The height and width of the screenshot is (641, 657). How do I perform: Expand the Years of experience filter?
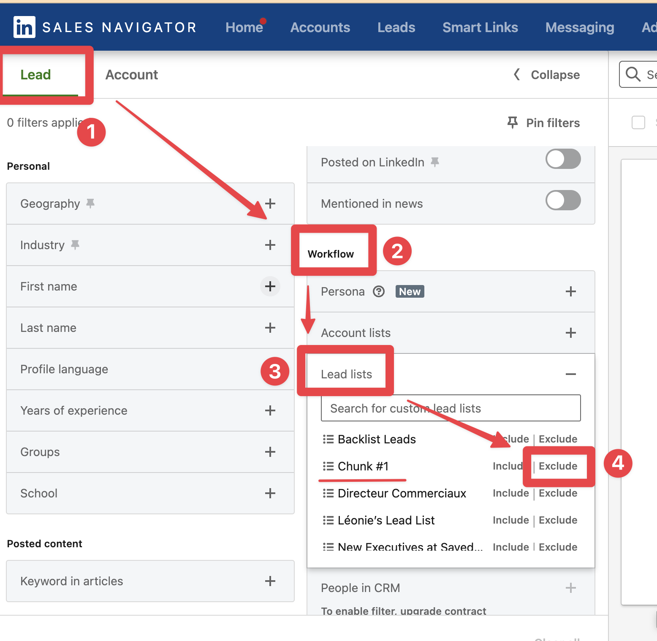[270, 410]
